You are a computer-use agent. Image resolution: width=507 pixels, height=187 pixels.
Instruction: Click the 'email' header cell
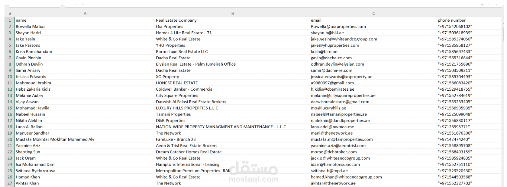coord(373,20)
